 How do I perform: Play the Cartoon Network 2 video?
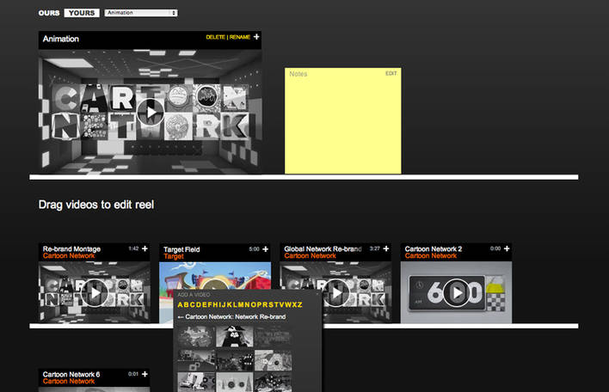click(457, 293)
